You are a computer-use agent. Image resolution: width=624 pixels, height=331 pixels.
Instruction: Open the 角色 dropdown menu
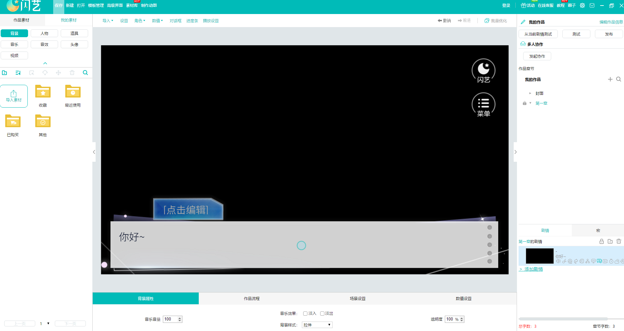pos(140,21)
